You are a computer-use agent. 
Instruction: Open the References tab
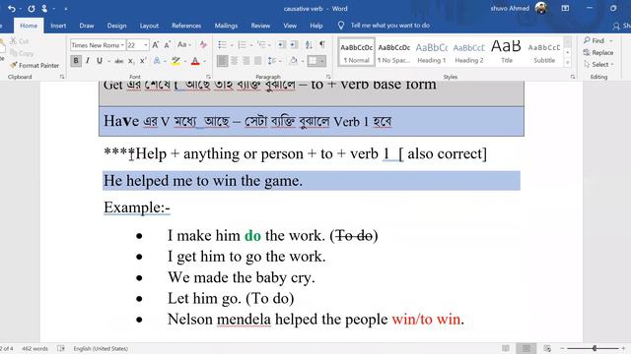click(x=186, y=26)
